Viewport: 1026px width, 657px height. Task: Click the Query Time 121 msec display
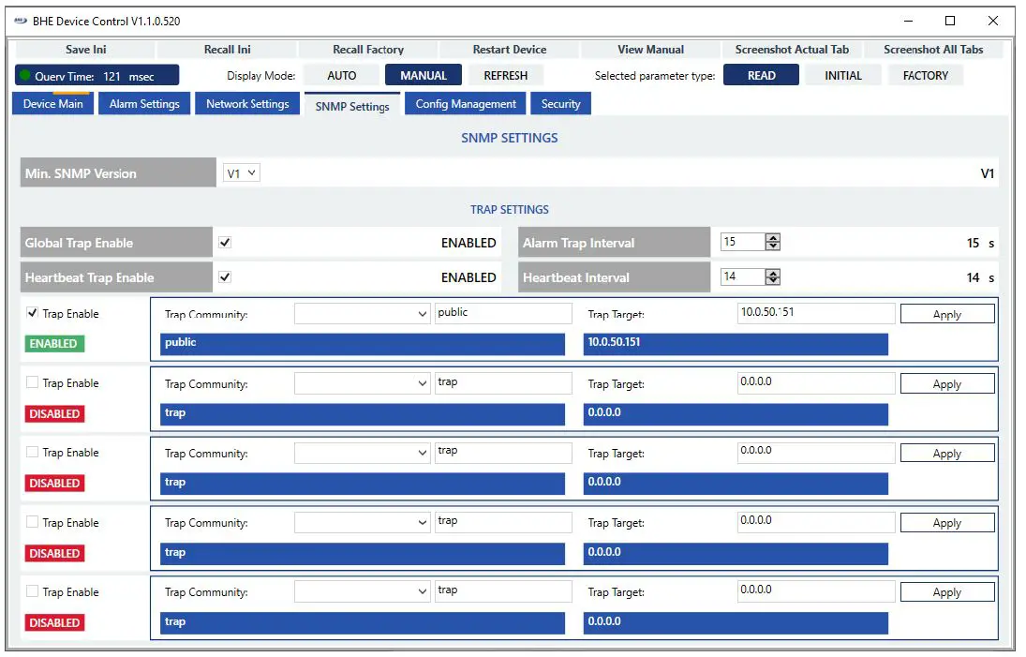(97, 75)
